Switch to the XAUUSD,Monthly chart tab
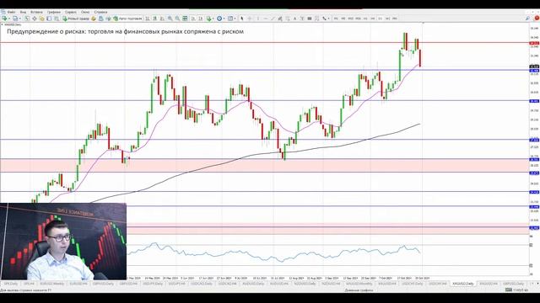 pos(359,284)
